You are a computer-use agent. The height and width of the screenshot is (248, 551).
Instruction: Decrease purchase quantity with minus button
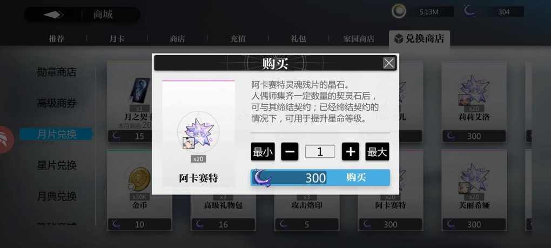tap(290, 152)
